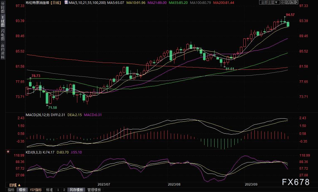
Task: Click the vertical-axis compress chart icon
Action: [287, 2]
